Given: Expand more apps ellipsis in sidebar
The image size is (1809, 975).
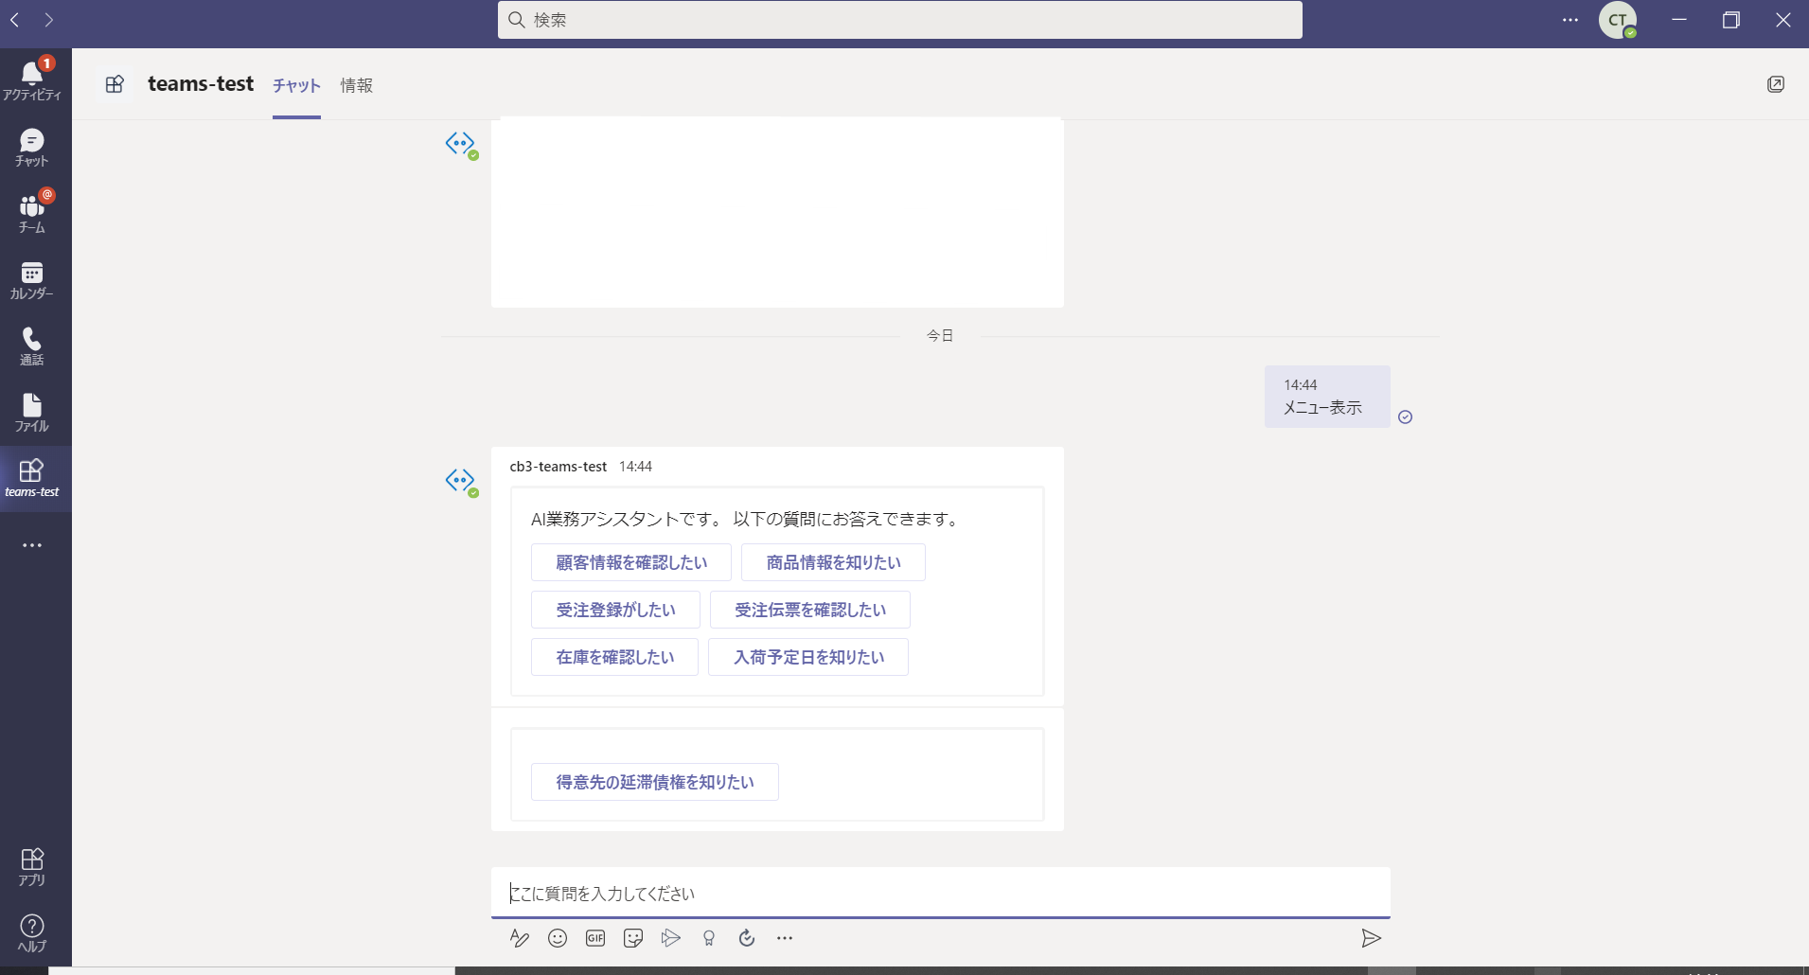Looking at the screenshot, I should (x=32, y=545).
